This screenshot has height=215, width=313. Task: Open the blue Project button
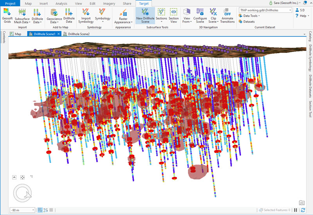click(x=10, y=3)
